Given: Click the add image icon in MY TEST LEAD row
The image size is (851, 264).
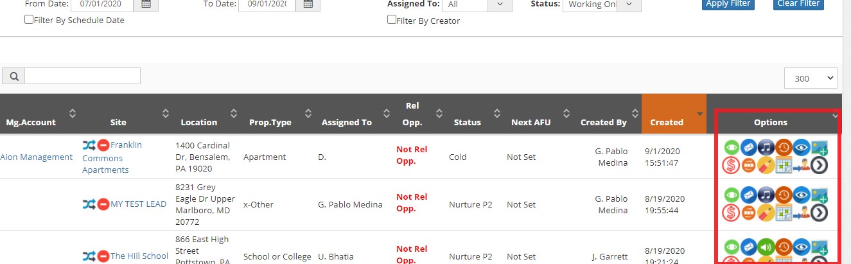Looking at the screenshot, I should click(819, 195).
